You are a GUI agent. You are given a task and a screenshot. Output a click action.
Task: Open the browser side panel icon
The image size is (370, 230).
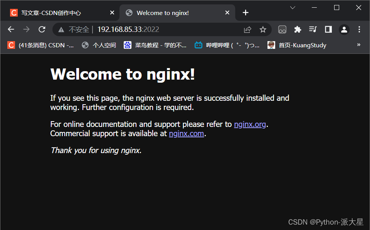(x=328, y=29)
